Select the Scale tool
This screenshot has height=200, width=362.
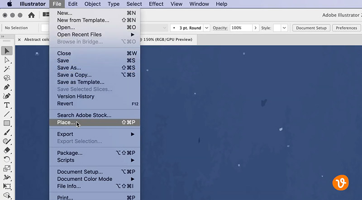[7, 168]
